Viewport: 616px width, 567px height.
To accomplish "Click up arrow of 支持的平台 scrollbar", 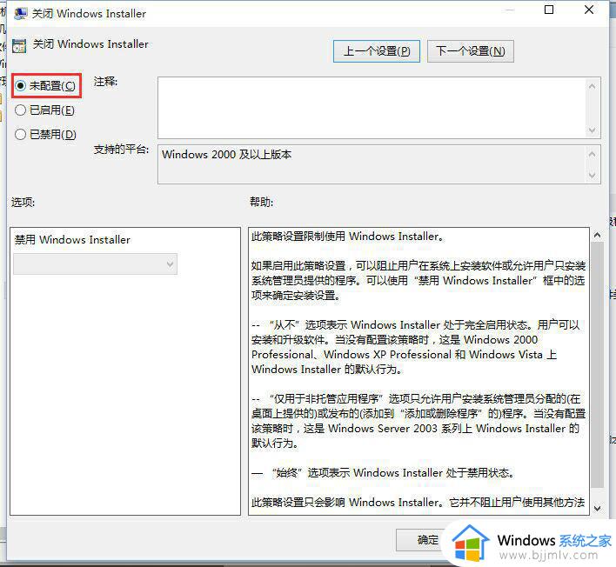I will [x=592, y=154].
